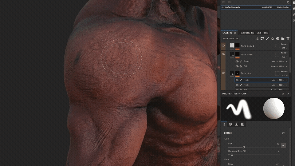Open the Material properties tab icon
Image resolution: width=295 pixels, height=166 pixels.
coord(243,124)
